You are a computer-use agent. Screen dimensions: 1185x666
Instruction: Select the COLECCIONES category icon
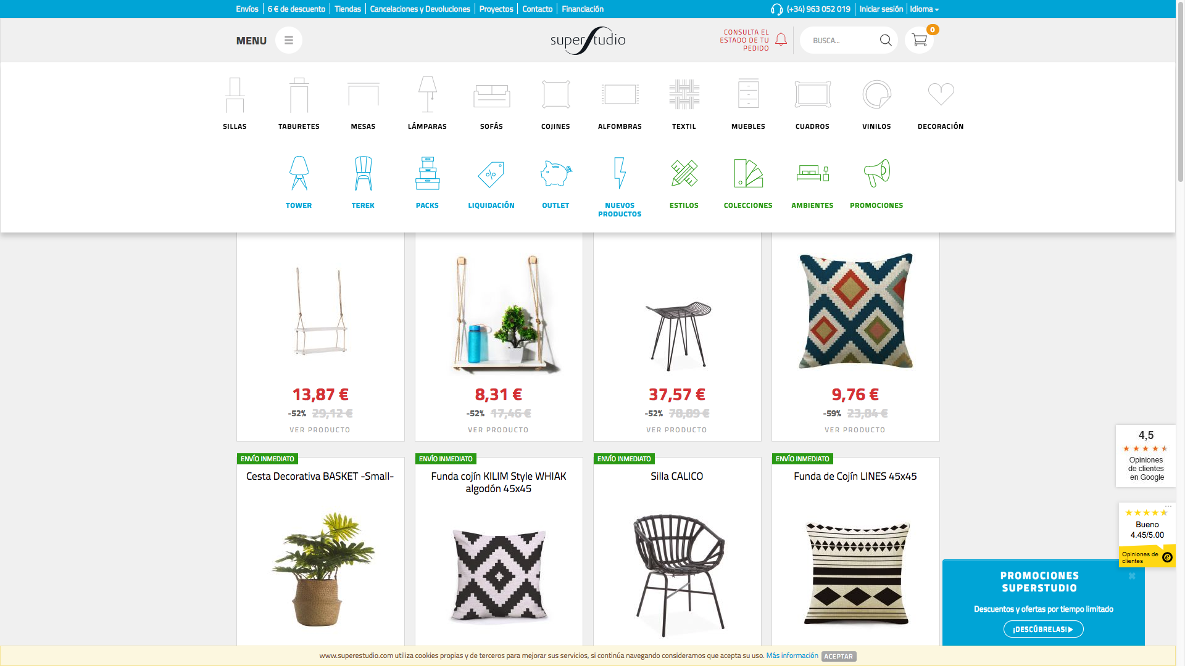[x=748, y=173]
